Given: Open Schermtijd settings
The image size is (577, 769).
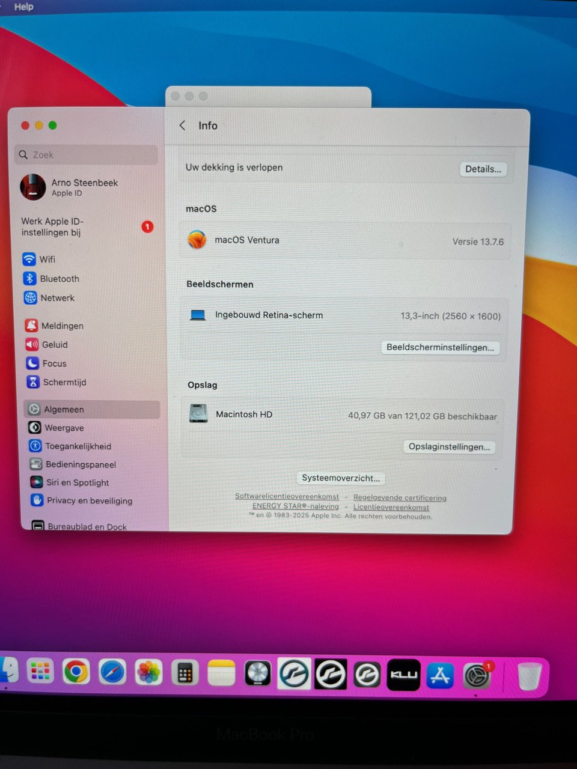Looking at the screenshot, I should 57,382.
